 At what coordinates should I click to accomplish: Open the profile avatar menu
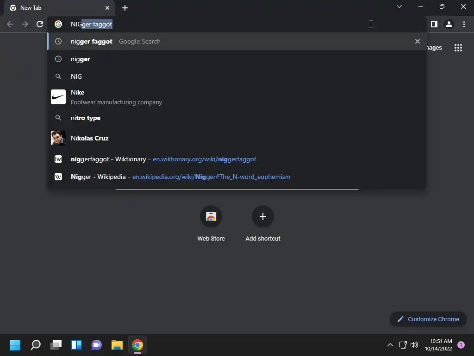click(x=449, y=24)
